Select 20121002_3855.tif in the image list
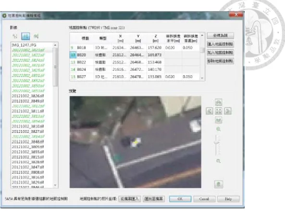285x211 pixels. 28,152
